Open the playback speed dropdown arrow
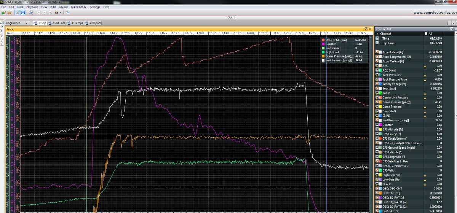The image size is (457, 213). tap(61, 13)
